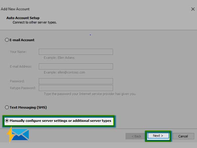Click the Add New Account title text
This screenshot has height=148, width=197.
click(x=15, y=9)
